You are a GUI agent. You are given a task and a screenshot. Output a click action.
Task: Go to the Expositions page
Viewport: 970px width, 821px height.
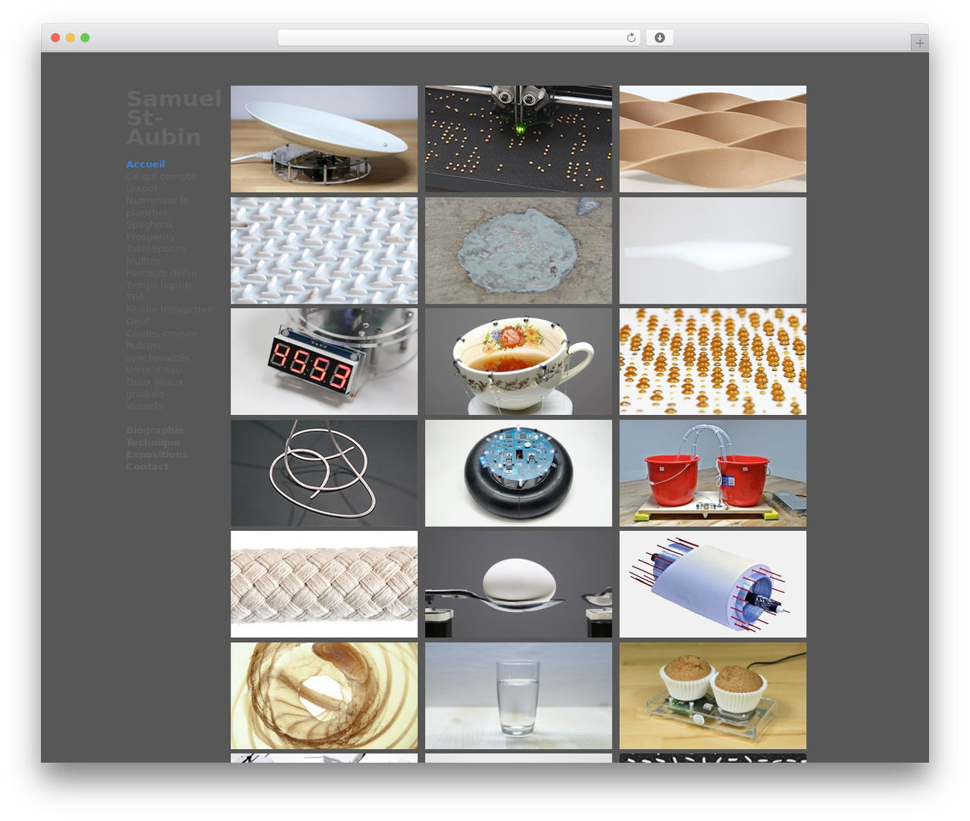(x=157, y=454)
